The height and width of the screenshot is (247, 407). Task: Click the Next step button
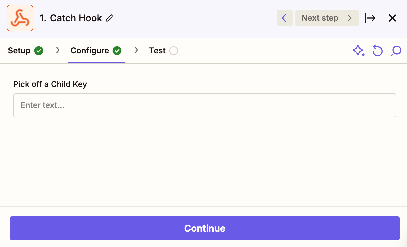327,18
